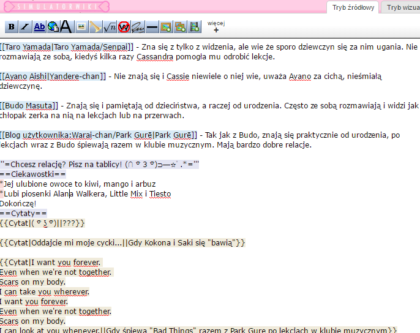Viewport: 420px width, 333px height.
Task: Click the {{Cytat|I want you forever. line
Action: click(50, 262)
